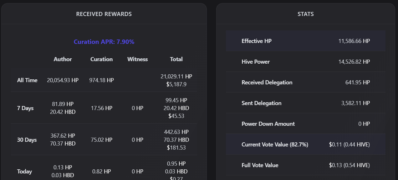Click the Full Vote Value label
Screen dimensions: 398x180
coord(260,165)
